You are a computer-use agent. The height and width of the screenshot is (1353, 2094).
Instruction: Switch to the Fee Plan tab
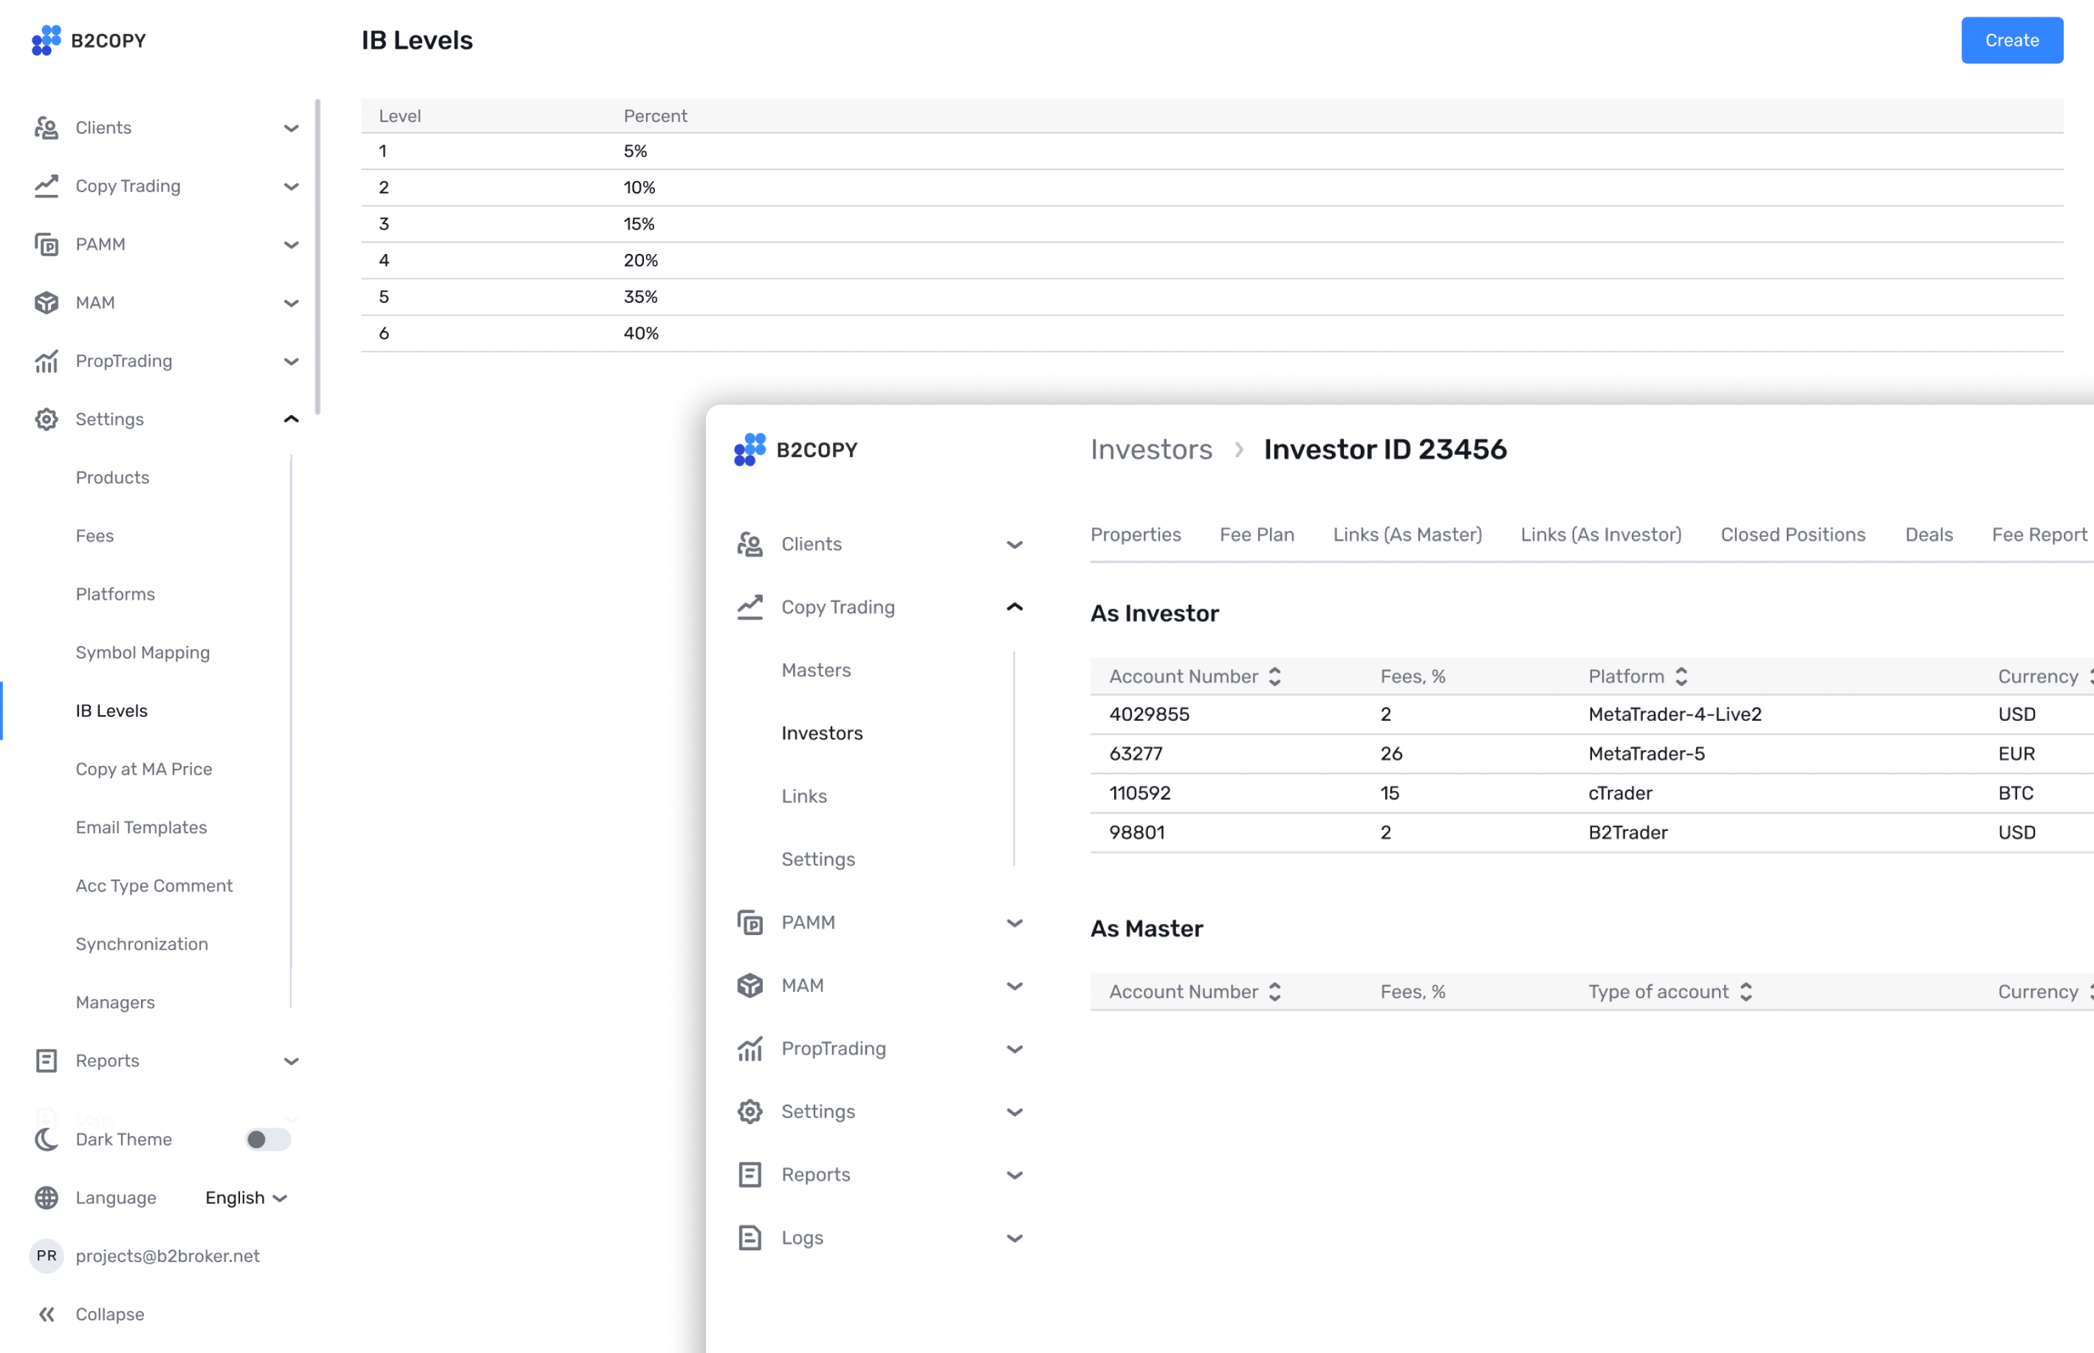coord(1257,534)
